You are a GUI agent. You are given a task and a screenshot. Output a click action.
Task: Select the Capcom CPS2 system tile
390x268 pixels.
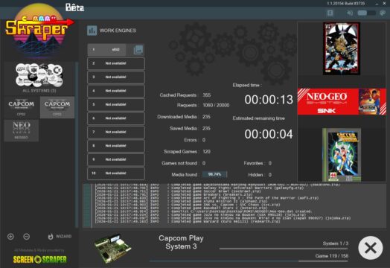pos(22,107)
